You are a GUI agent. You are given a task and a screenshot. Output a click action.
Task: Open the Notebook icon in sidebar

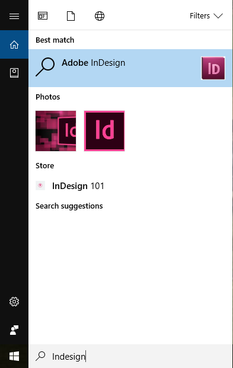click(14, 73)
